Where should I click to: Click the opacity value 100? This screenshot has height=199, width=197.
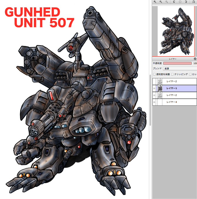pyautogui.click(x=195, y=63)
